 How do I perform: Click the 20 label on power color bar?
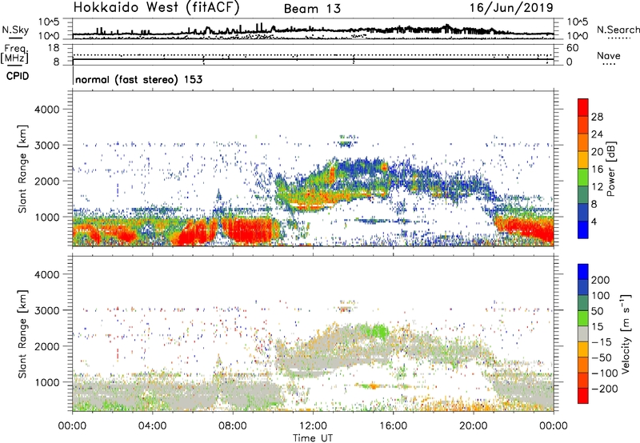coord(597,152)
